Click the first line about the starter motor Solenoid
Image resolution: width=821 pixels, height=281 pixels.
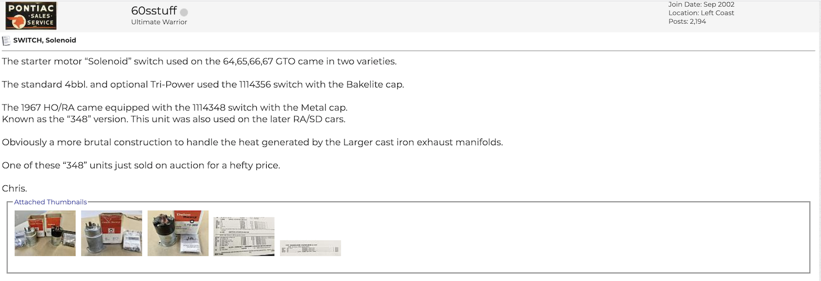(x=199, y=62)
